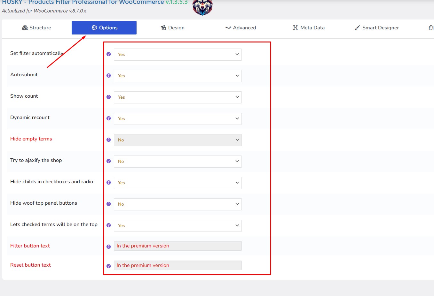Click Hide childs in checkboxes and radio label
Image resolution: width=434 pixels, height=296 pixels.
tap(51, 182)
